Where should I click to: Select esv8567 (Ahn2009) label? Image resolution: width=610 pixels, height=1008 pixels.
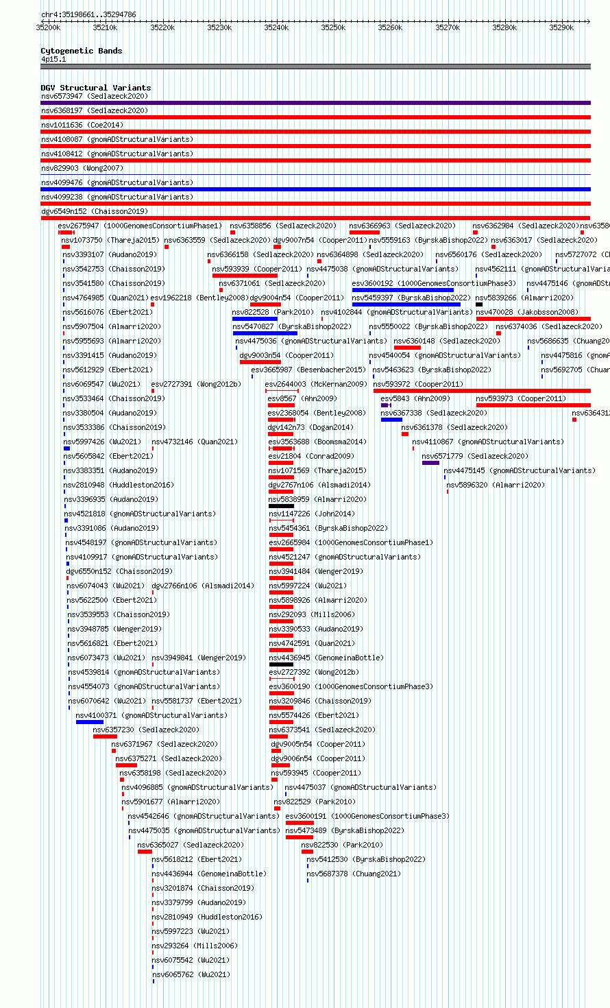click(x=302, y=398)
